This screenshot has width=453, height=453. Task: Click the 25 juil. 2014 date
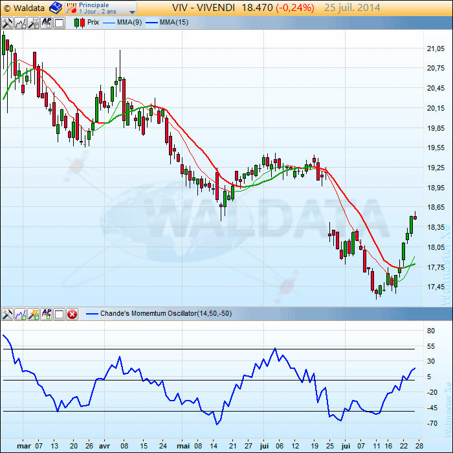[x=352, y=8]
